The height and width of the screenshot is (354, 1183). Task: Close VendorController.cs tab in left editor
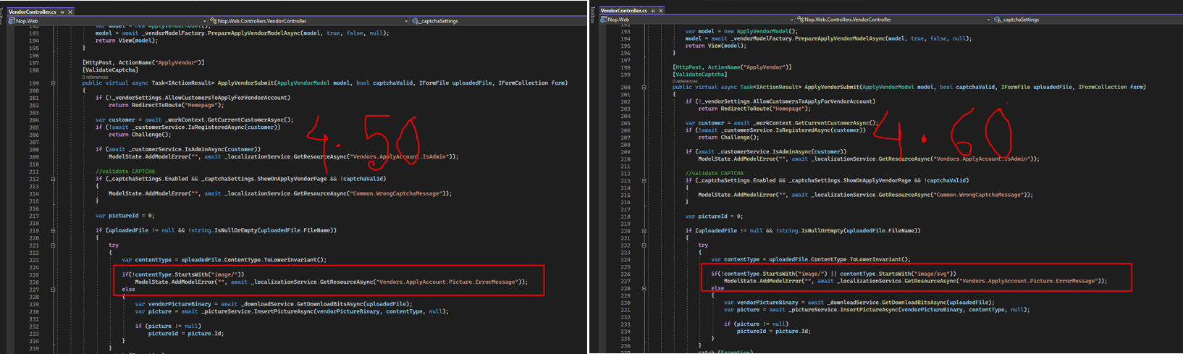point(70,12)
